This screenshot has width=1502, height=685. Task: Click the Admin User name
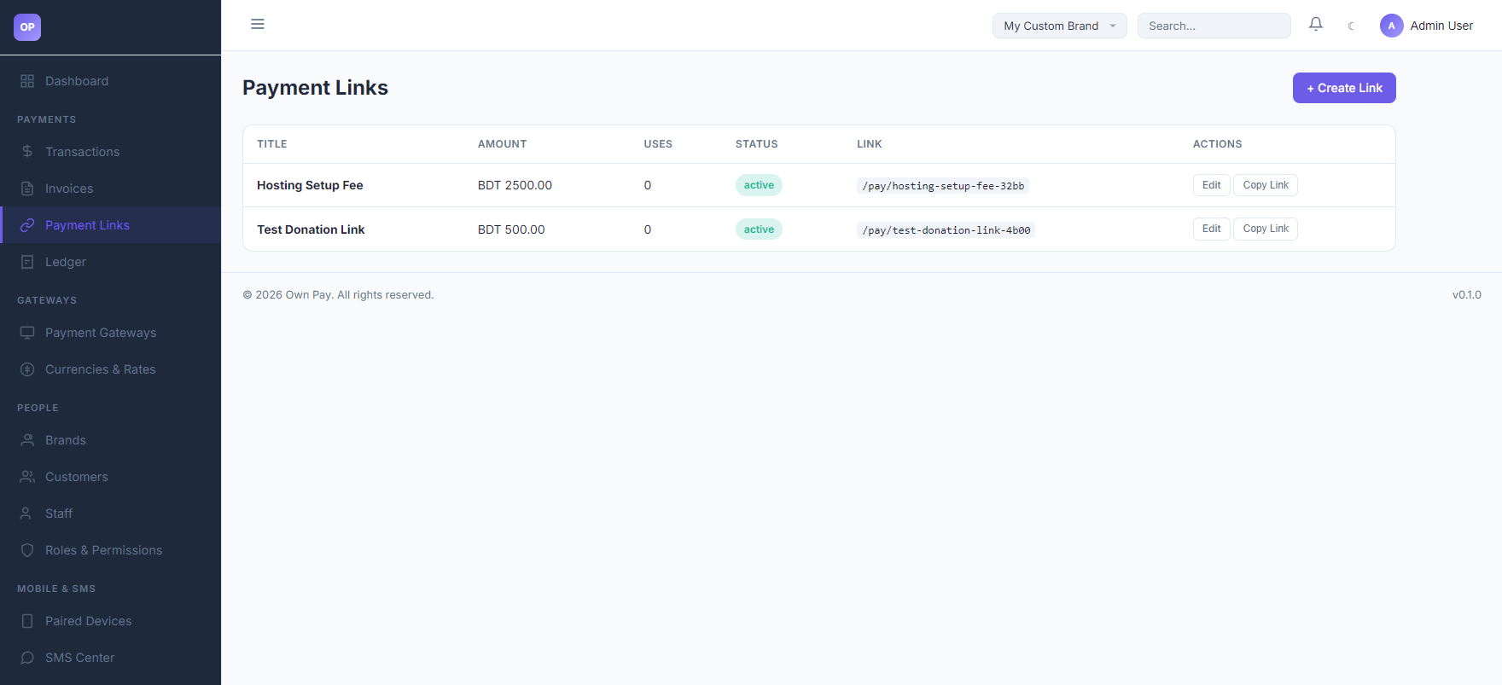pos(1441,26)
